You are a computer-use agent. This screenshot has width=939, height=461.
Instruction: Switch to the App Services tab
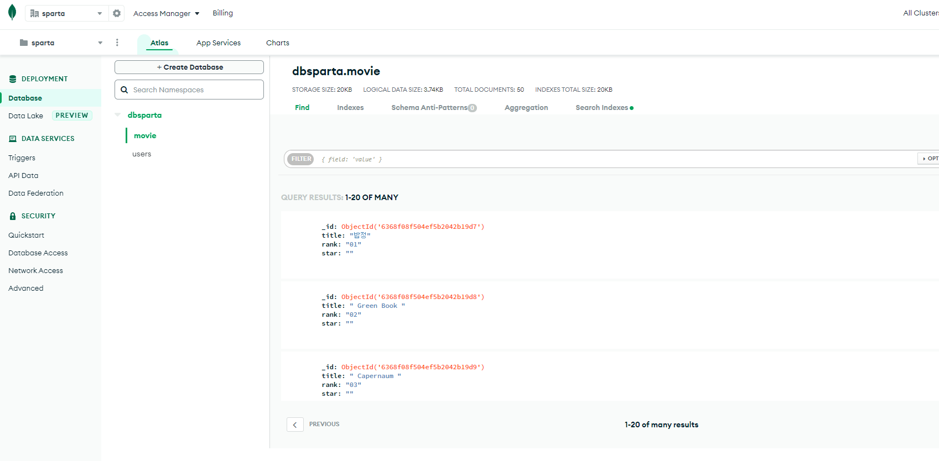219,43
